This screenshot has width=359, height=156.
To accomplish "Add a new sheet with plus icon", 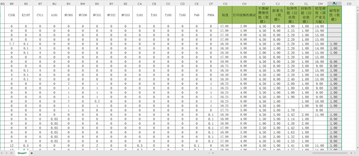I will pos(32,153).
